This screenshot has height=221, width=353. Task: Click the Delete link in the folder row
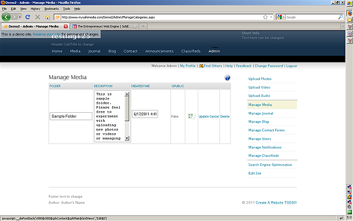225,117
